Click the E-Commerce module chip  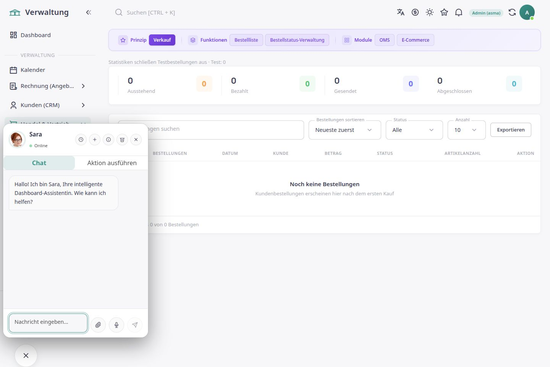pyautogui.click(x=416, y=40)
